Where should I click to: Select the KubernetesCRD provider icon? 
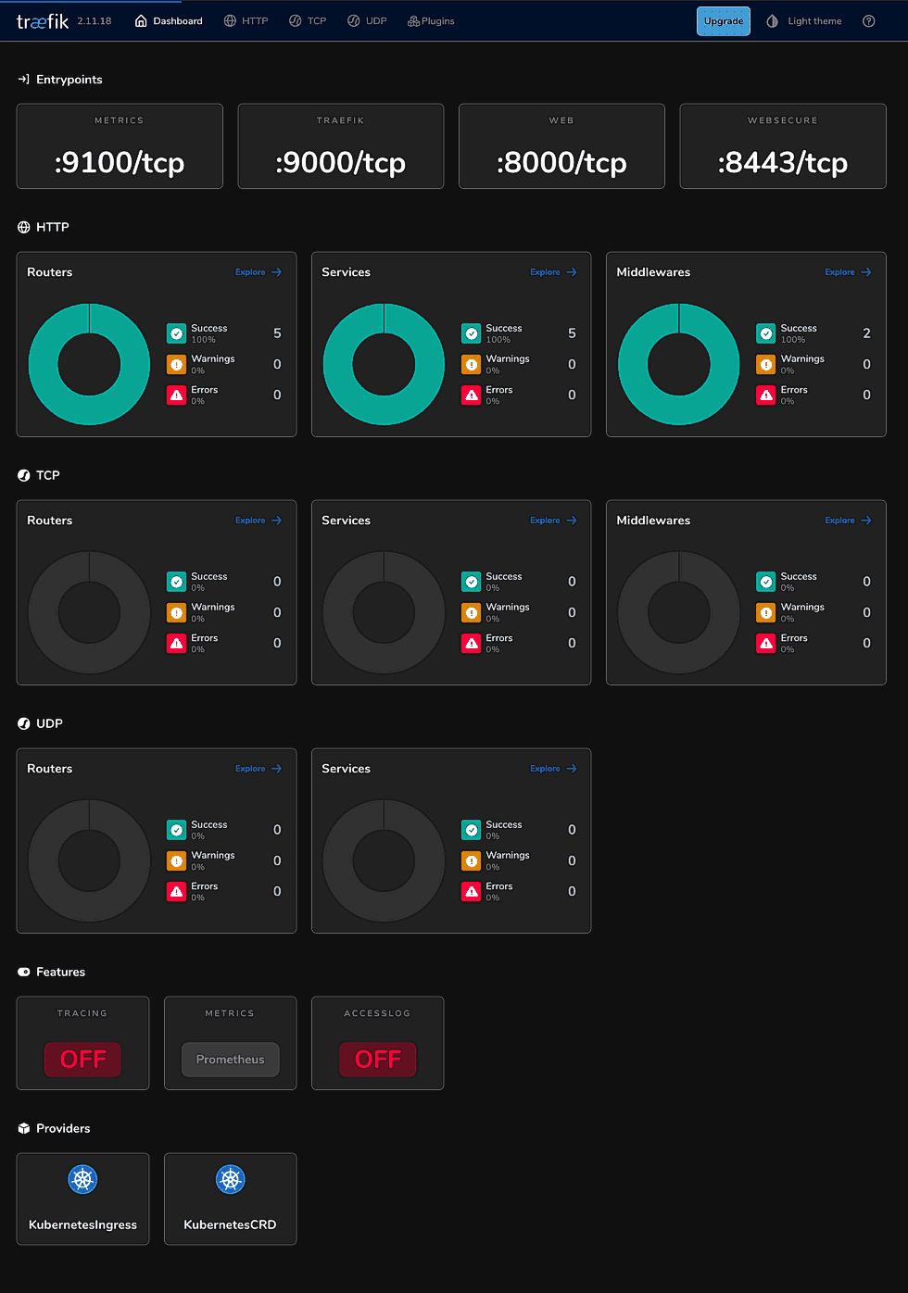coord(230,1179)
